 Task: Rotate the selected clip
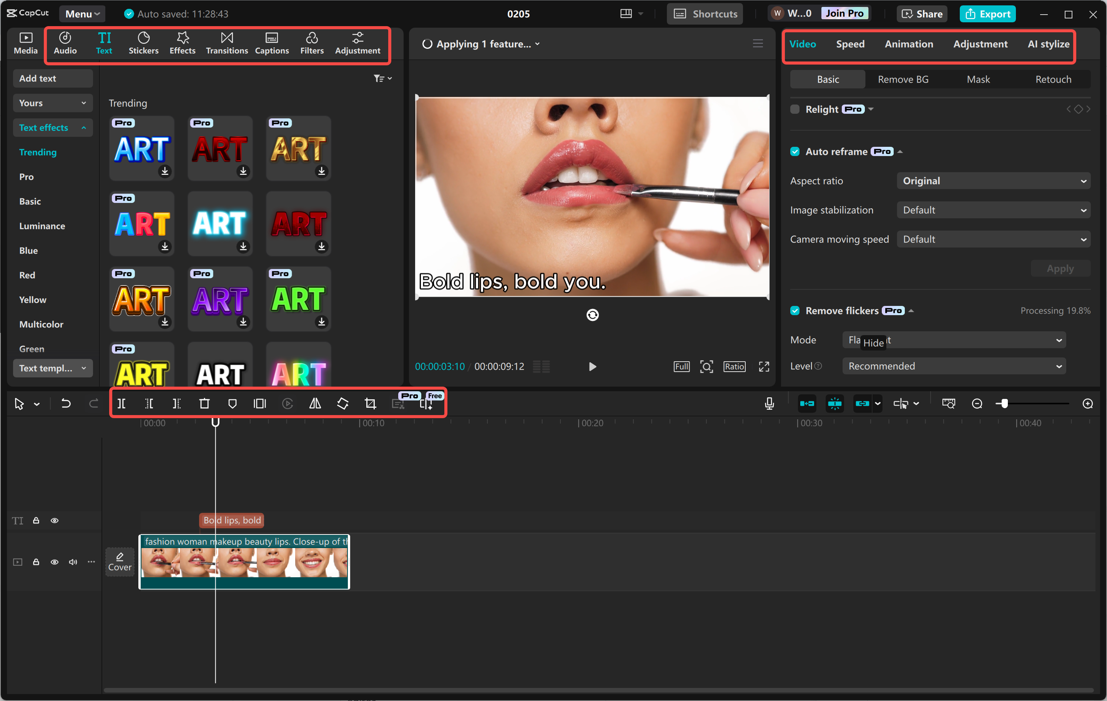coord(342,403)
